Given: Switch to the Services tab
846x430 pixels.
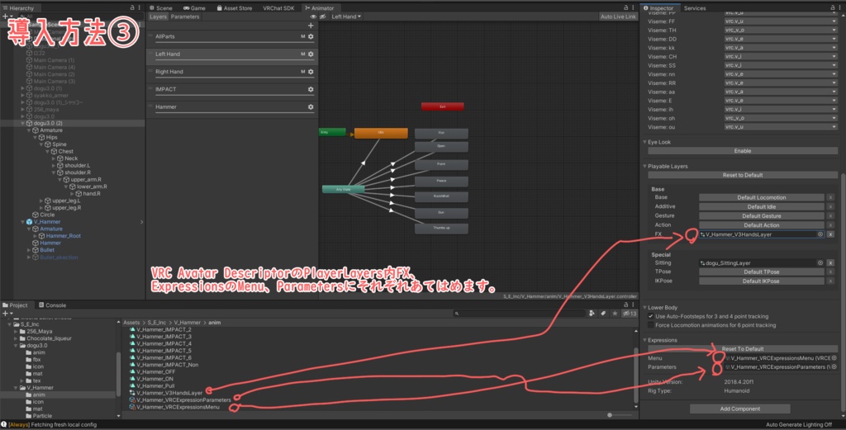Looking at the screenshot, I should pos(694,8).
